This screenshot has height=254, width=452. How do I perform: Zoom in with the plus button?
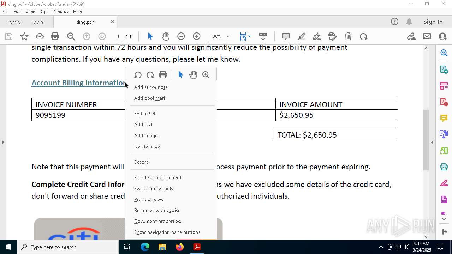197,36
